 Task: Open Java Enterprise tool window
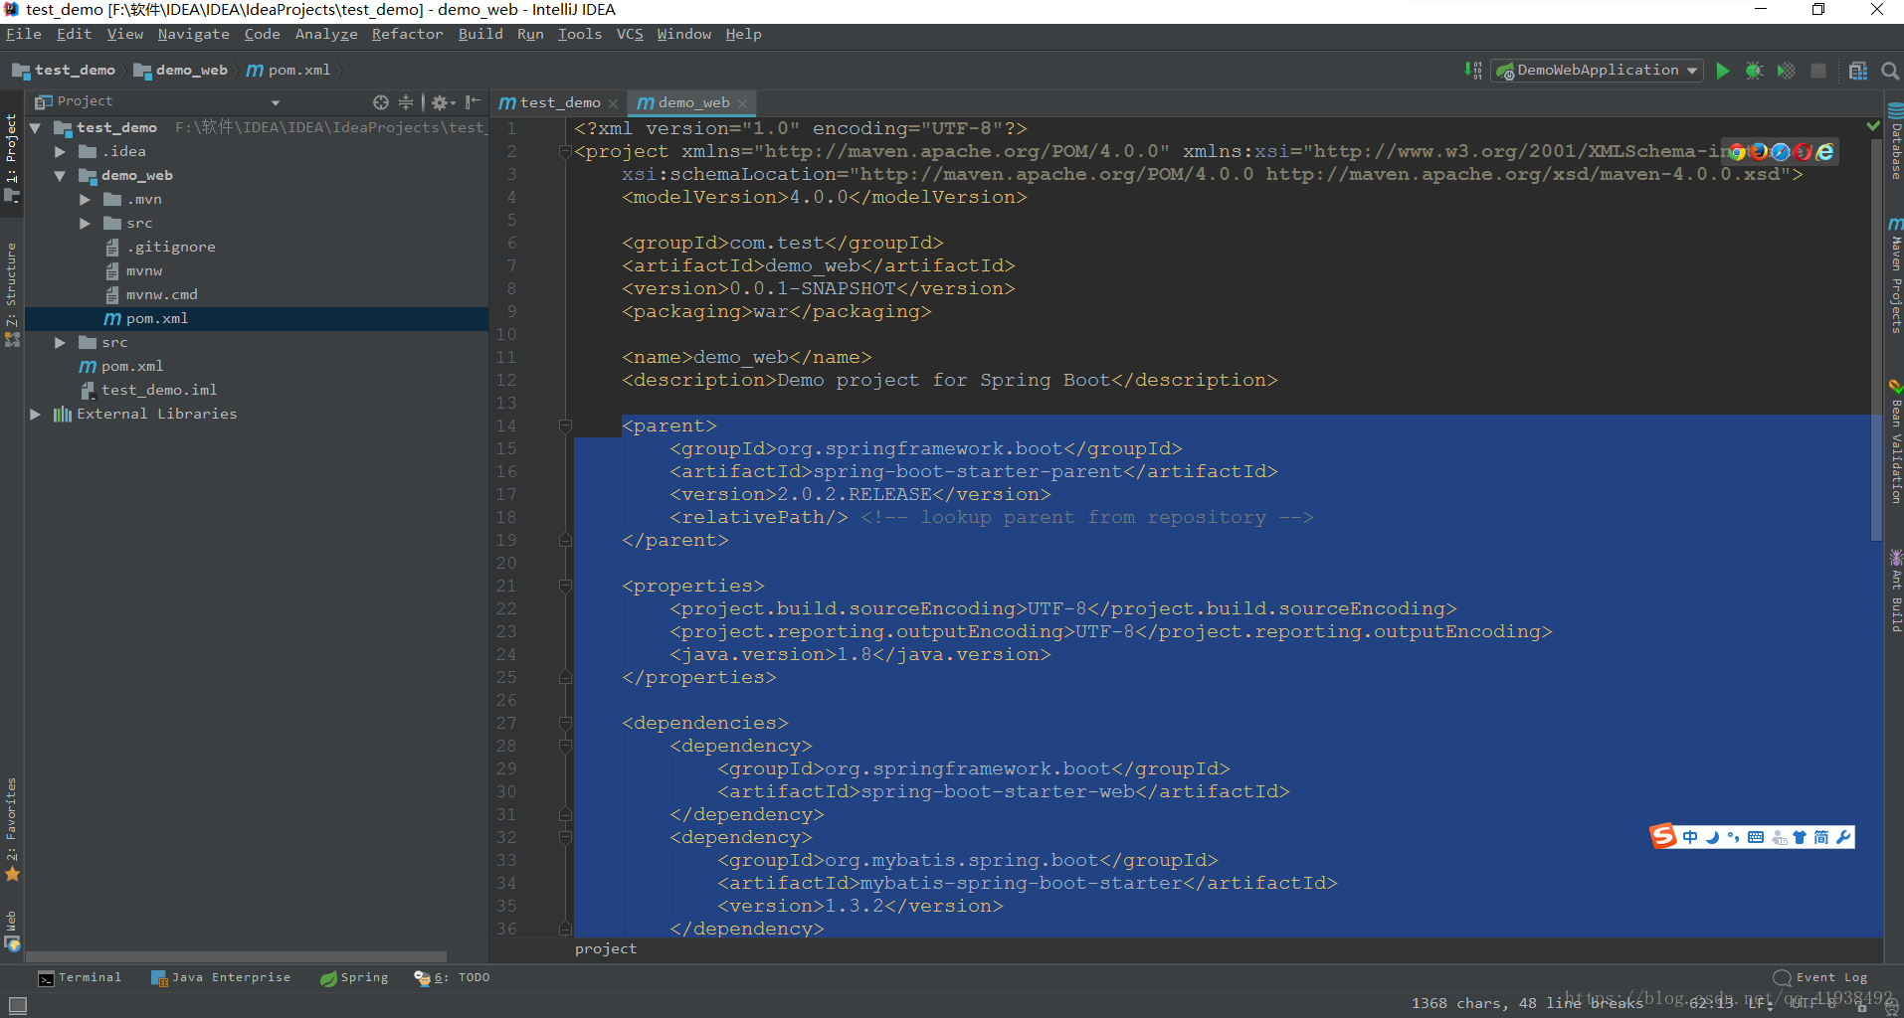coord(221,978)
